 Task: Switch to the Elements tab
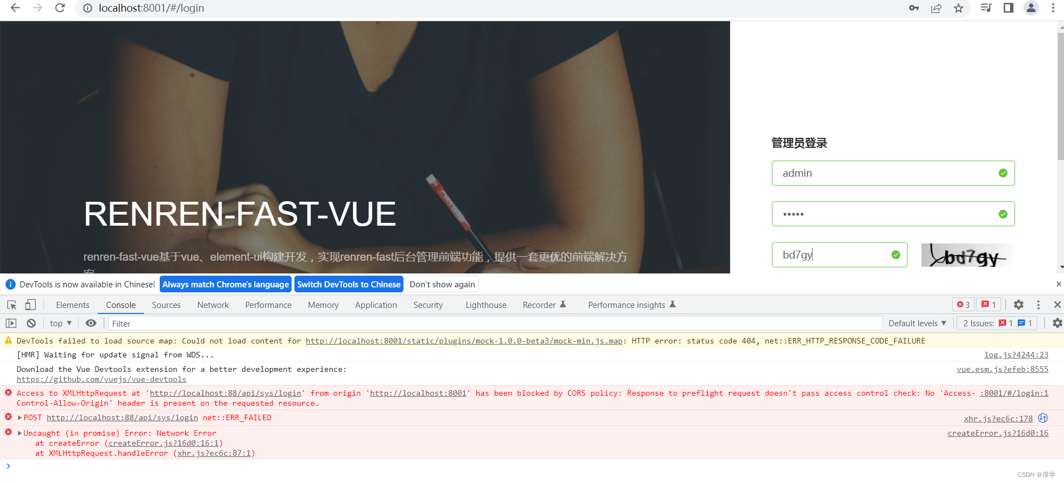(72, 305)
